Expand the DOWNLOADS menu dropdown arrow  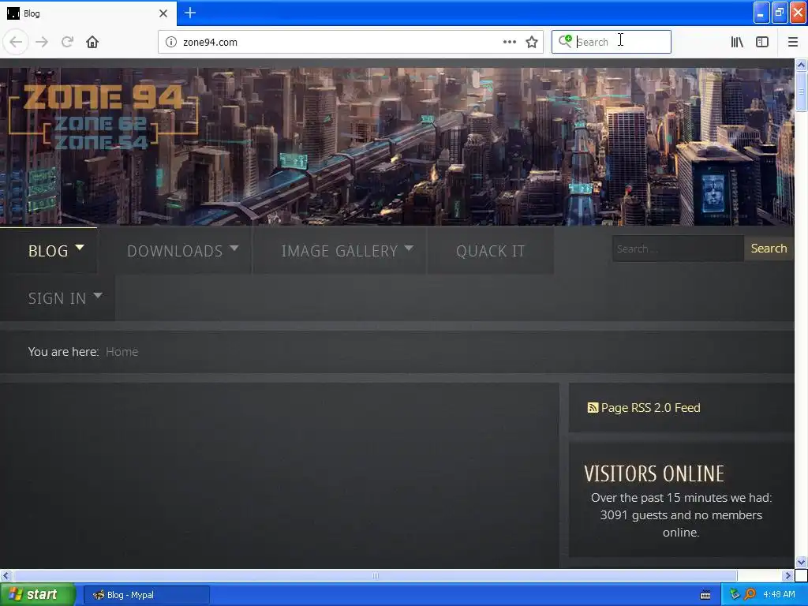[234, 248]
